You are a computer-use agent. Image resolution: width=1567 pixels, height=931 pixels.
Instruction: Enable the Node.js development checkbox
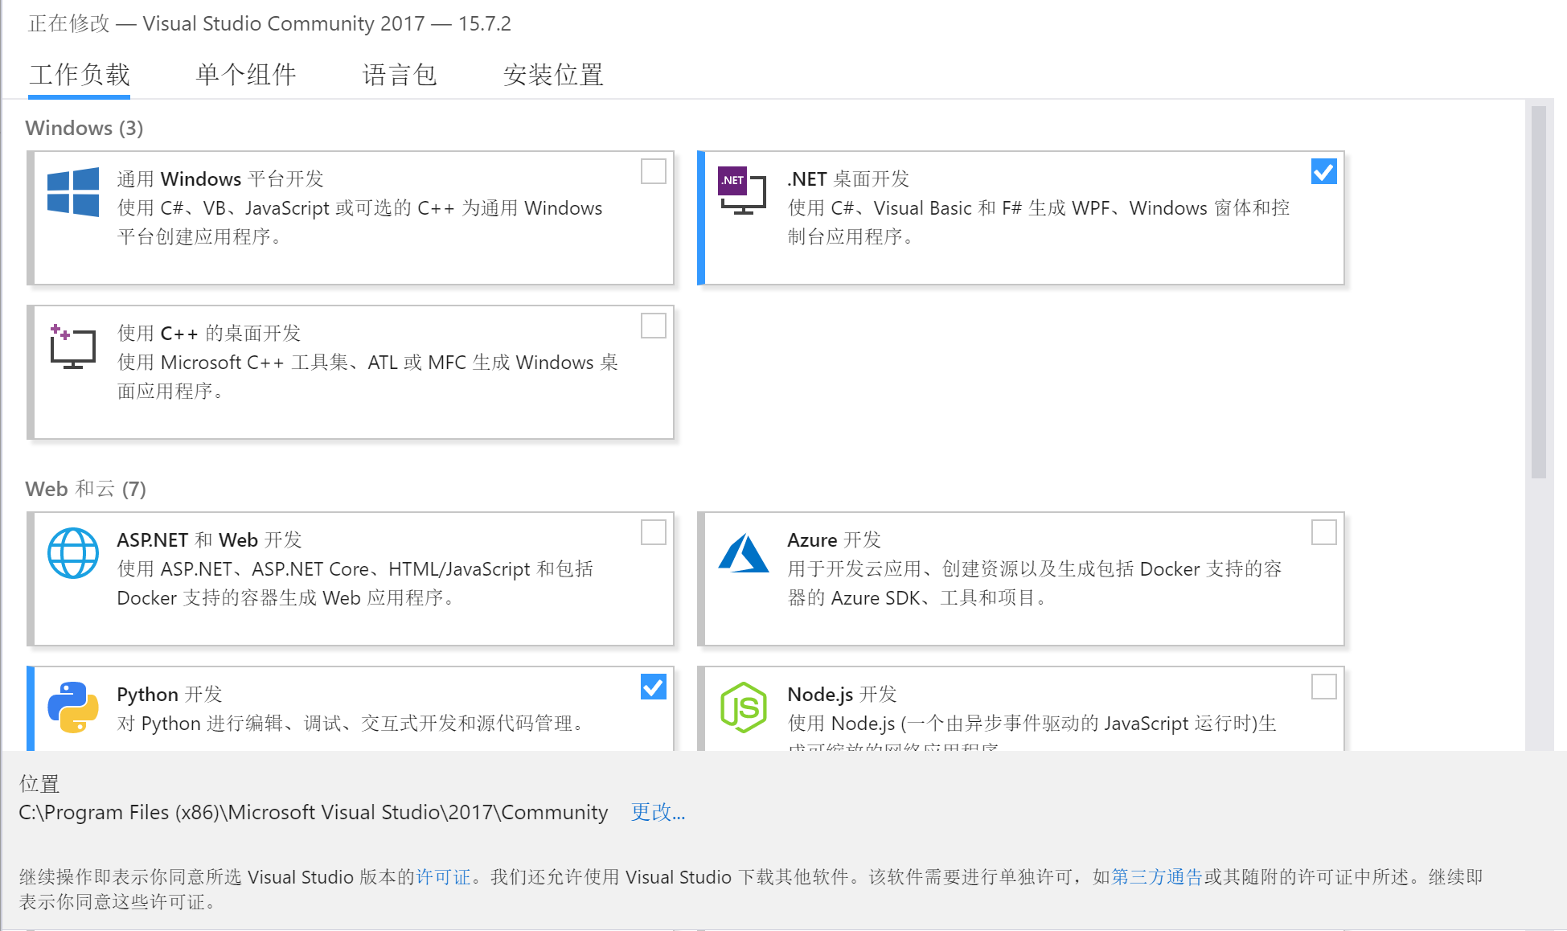(x=1323, y=687)
